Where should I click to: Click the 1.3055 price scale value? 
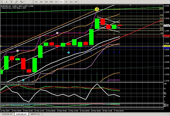pos(167,12)
